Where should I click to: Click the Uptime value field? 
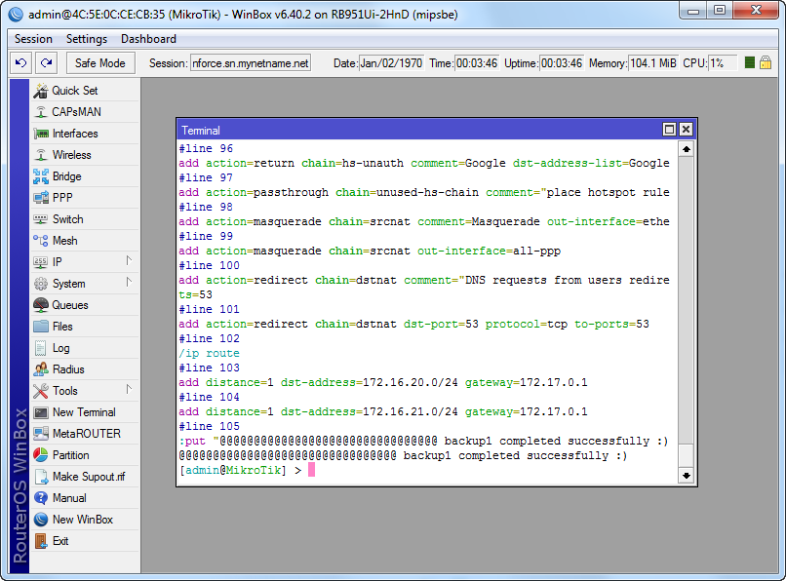(x=562, y=63)
